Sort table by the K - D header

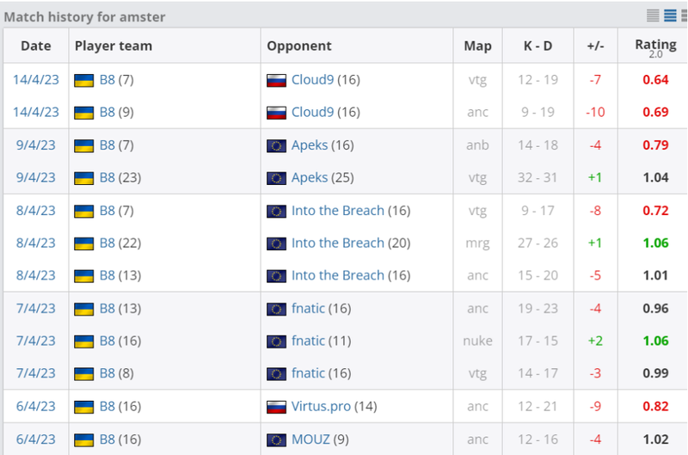(538, 46)
